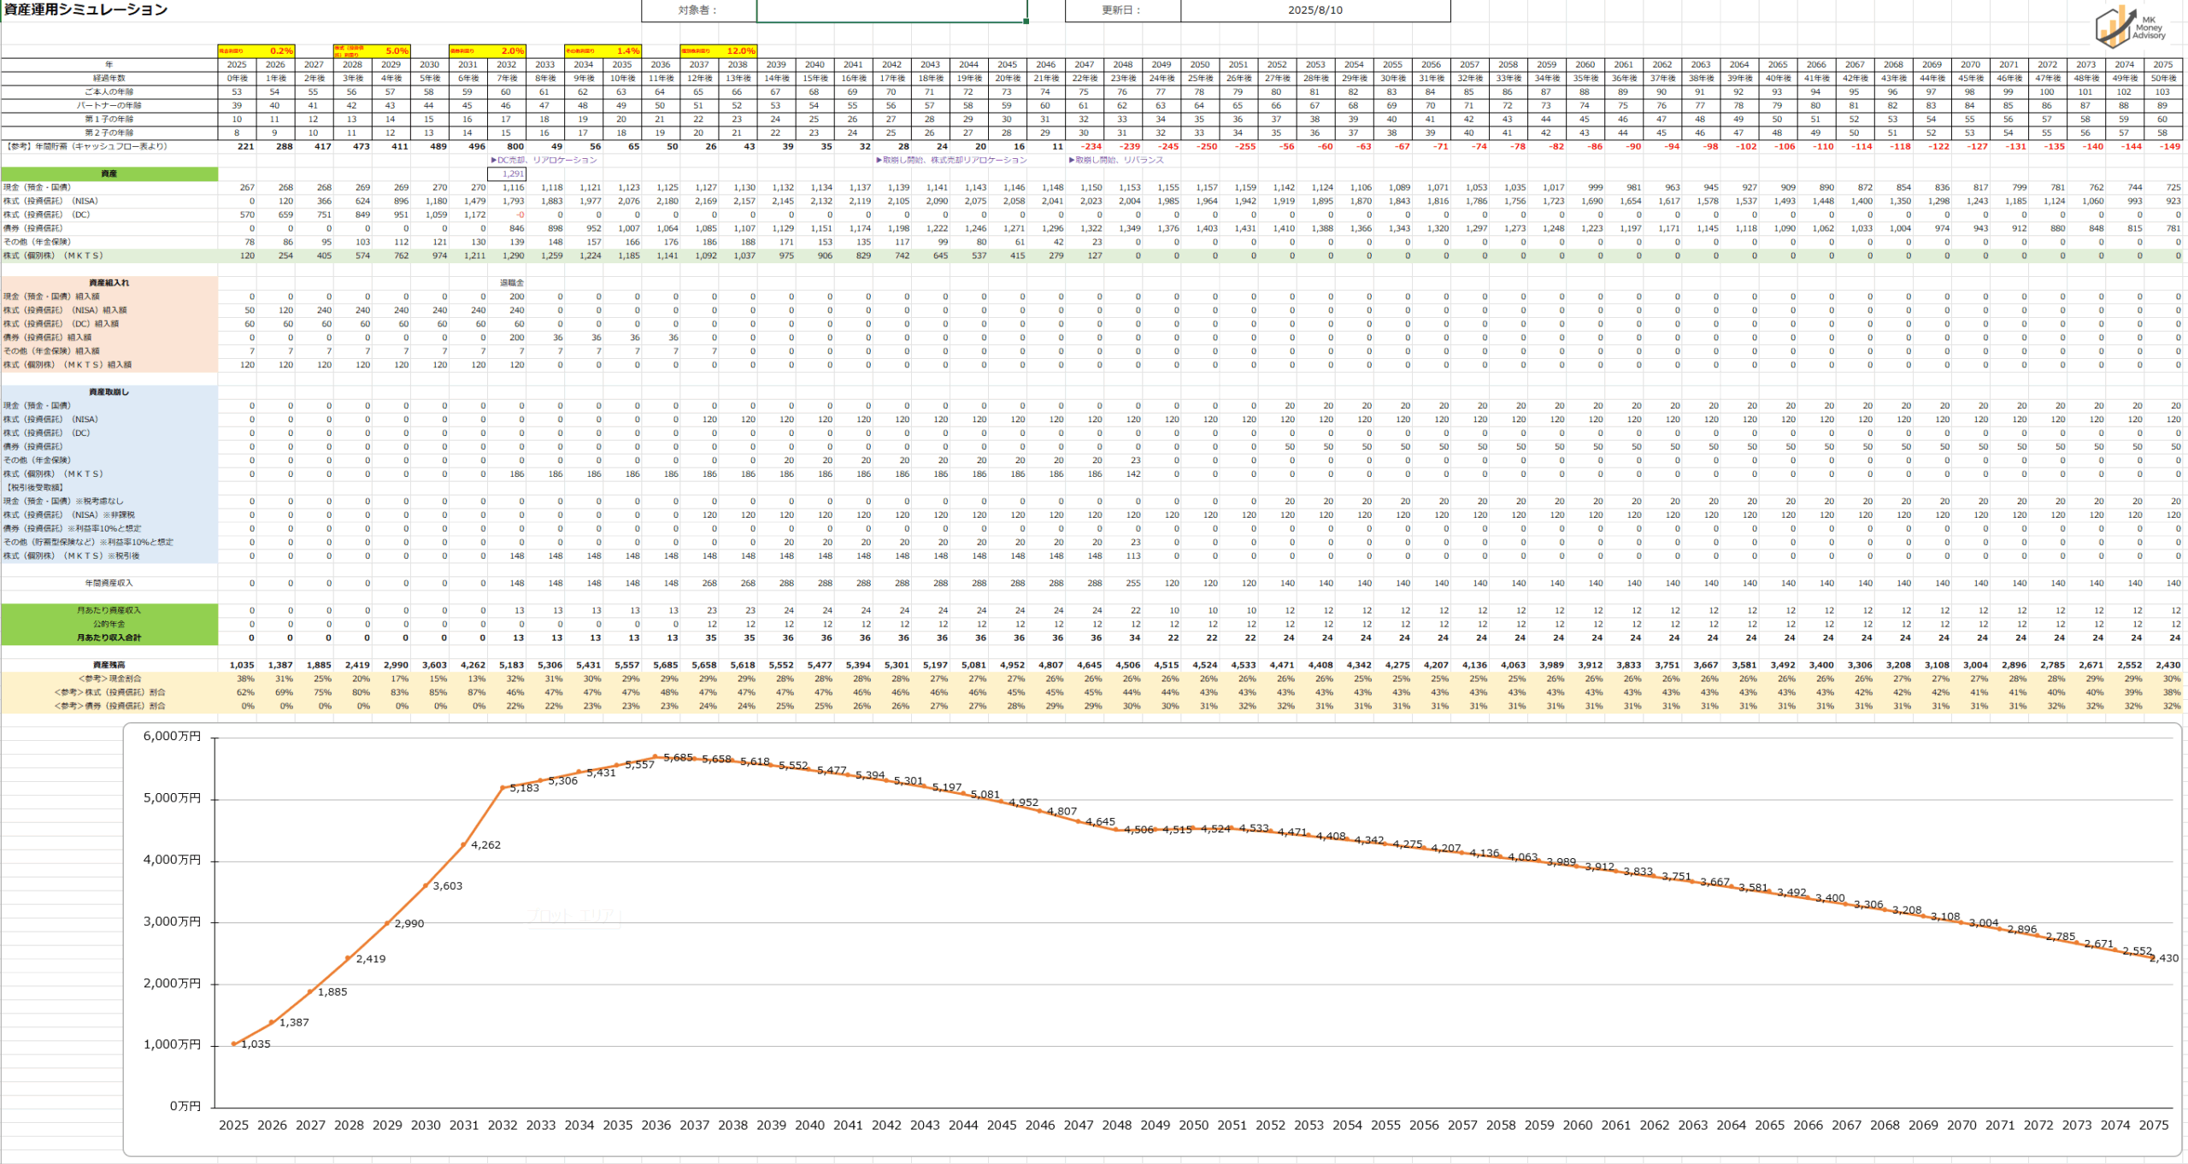Select the boxed 1,291 cell
The image size is (2188, 1164).
tap(507, 173)
